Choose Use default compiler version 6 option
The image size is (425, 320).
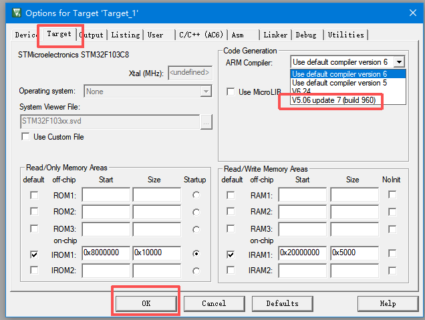348,74
